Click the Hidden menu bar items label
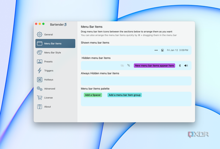 96,58
